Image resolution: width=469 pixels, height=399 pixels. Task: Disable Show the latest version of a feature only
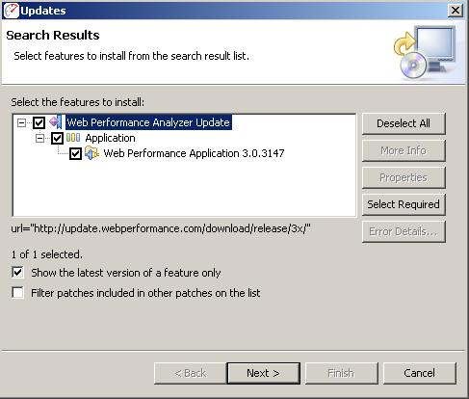coord(17,273)
